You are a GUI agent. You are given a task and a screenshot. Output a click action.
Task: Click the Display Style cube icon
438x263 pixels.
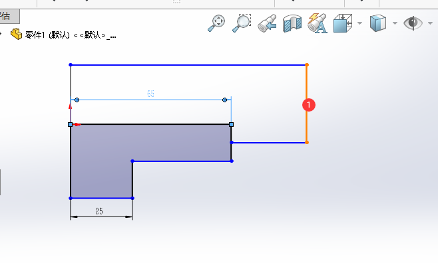coord(378,23)
